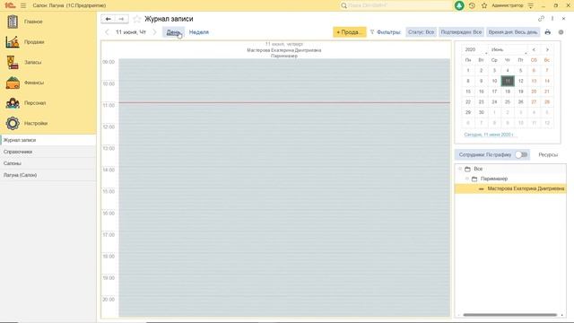Viewport: 574px width, 323px height.
Task: Click the 11 июня, Чт date label
Action: tap(131, 32)
